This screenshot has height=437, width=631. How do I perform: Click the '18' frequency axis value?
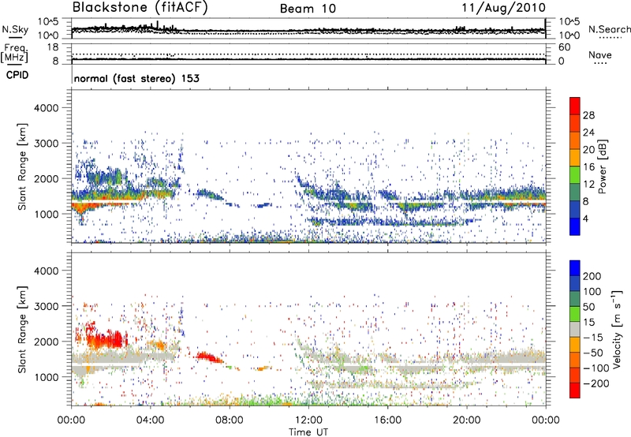53,47
